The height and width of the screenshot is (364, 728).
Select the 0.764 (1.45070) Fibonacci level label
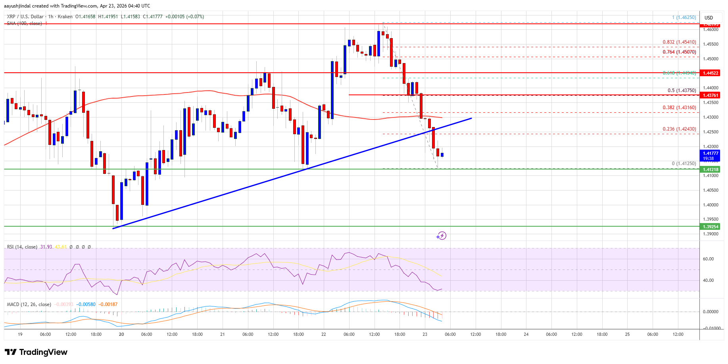pyautogui.click(x=679, y=52)
